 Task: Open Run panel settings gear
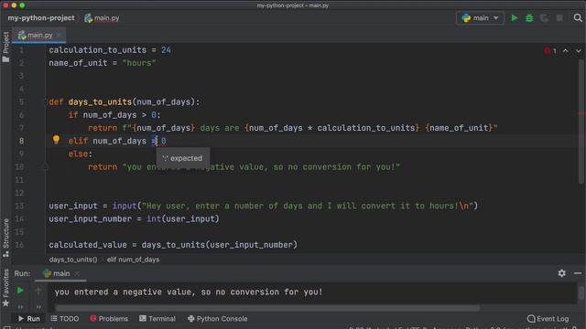(561, 273)
